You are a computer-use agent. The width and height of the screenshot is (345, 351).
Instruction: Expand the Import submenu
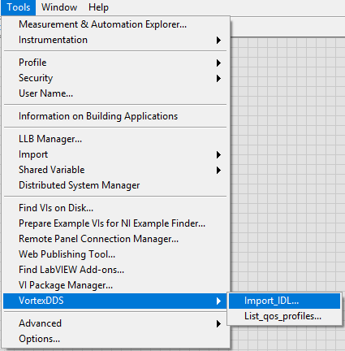tap(115, 154)
